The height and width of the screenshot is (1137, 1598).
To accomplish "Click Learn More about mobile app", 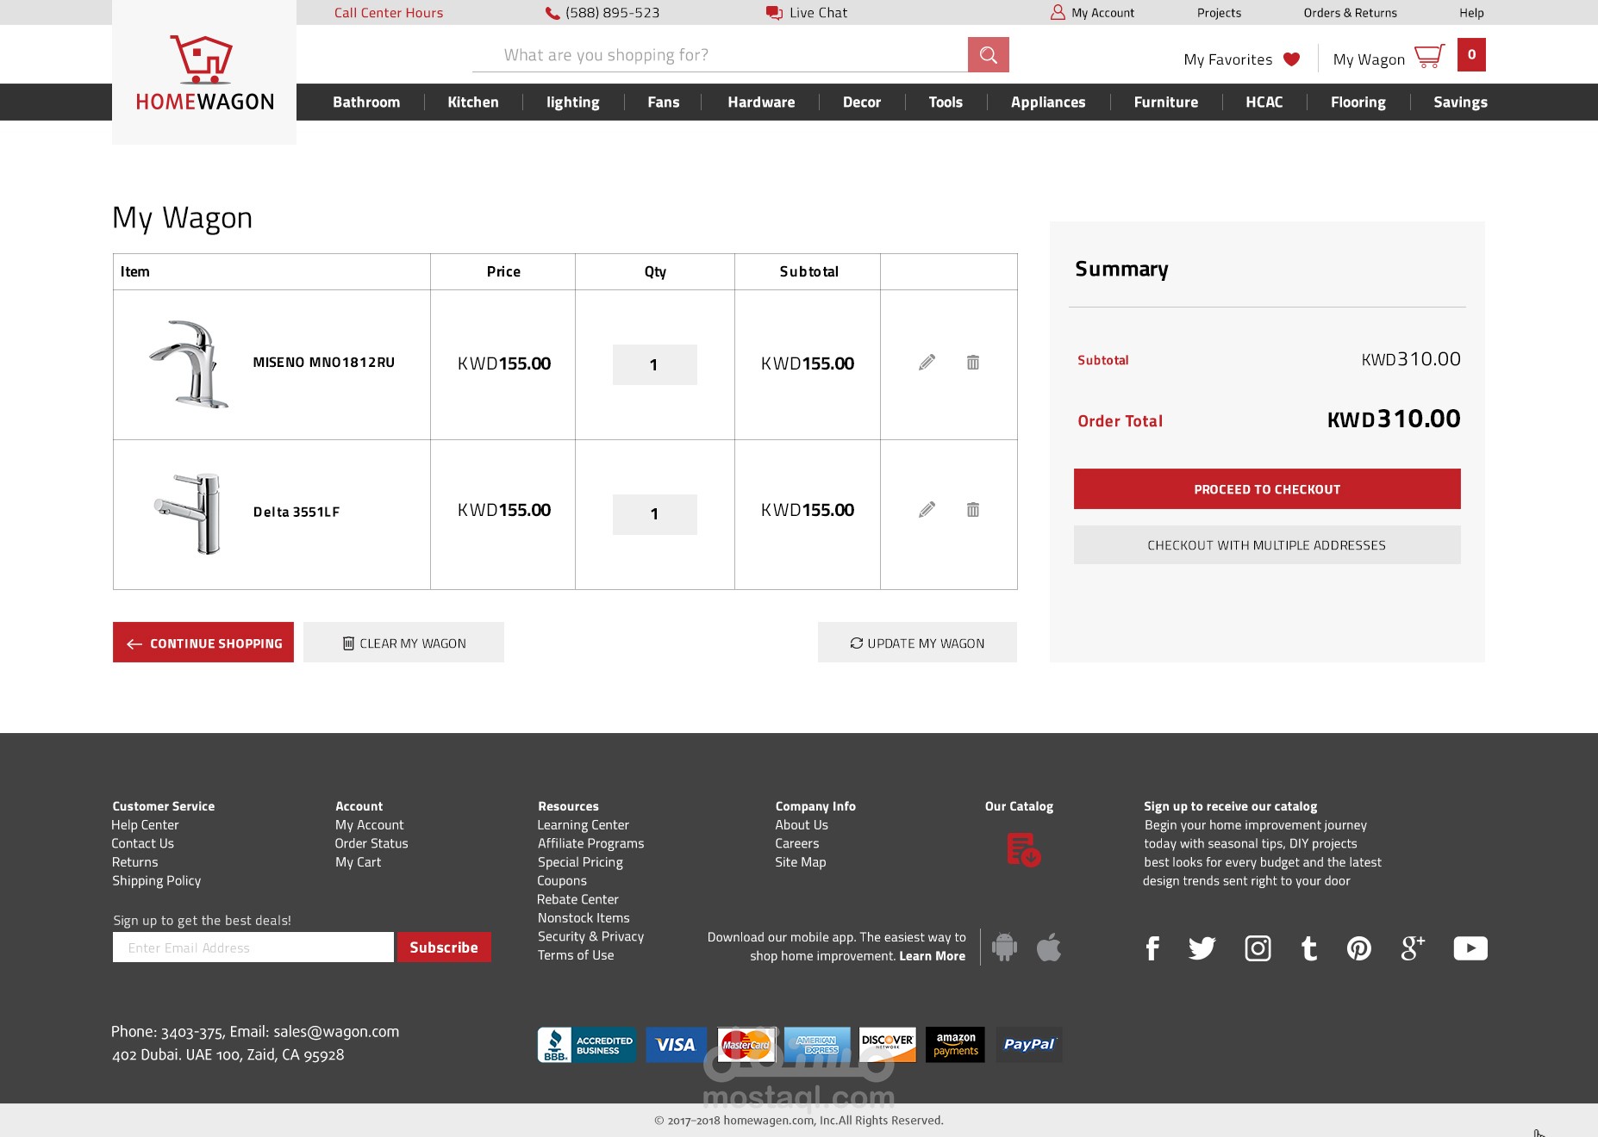I will [x=932, y=956].
